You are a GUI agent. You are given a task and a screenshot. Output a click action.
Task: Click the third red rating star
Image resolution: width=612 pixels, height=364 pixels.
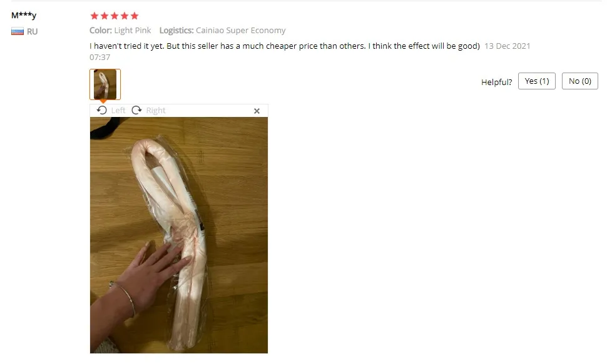(115, 16)
